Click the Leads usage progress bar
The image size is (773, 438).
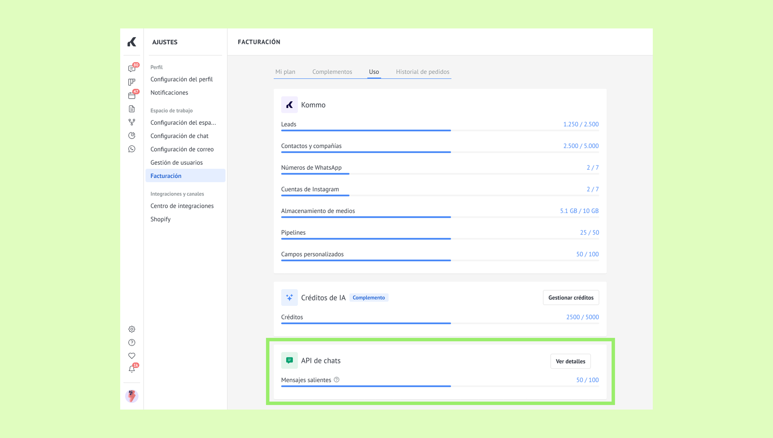(x=440, y=131)
